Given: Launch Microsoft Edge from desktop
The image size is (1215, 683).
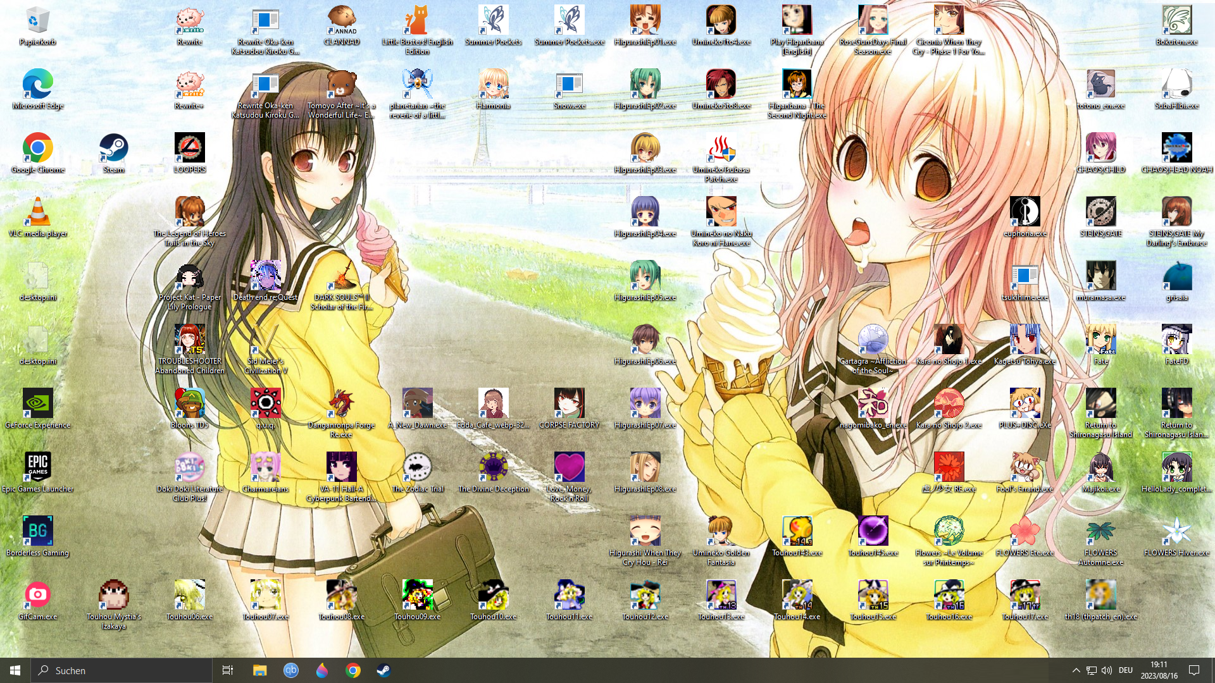Looking at the screenshot, I should click(37, 89).
